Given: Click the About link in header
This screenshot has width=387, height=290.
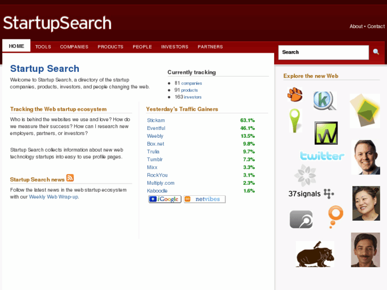Looking at the screenshot, I should (356, 27).
